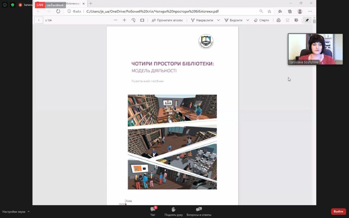Open browser Settings and more menu
Viewport: 349px width, 218px height.
pos(310,11)
